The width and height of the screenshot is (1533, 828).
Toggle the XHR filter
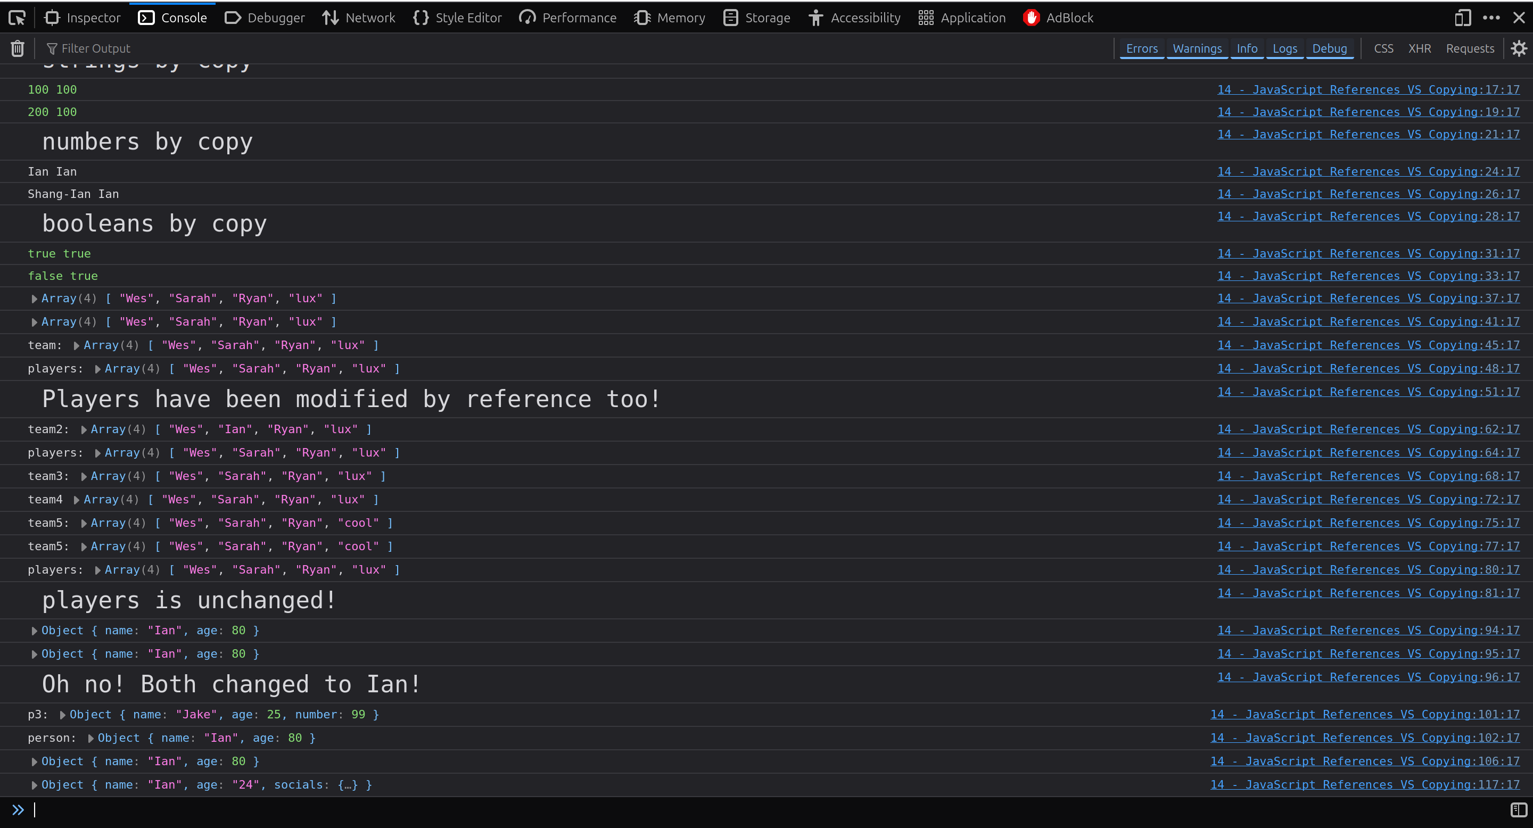click(1420, 48)
